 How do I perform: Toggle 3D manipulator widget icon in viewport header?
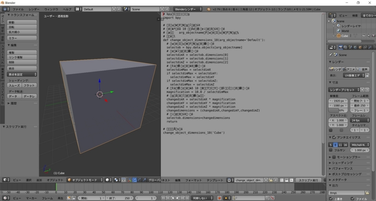click(130, 180)
